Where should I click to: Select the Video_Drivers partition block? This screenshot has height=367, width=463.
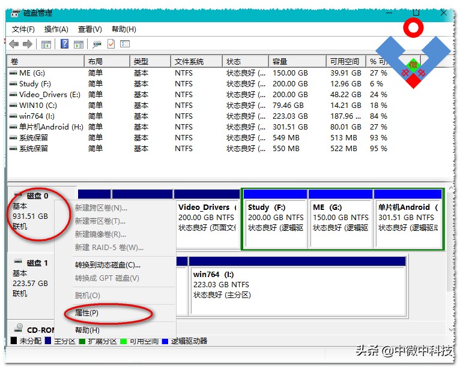(207, 218)
